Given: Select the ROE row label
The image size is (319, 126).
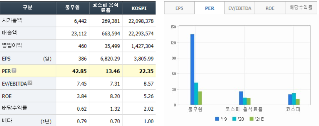Looking at the screenshot, I should coord(7,96).
